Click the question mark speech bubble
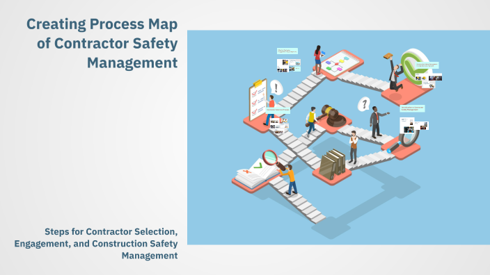The image size is (490, 275). (x=364, y=104)
